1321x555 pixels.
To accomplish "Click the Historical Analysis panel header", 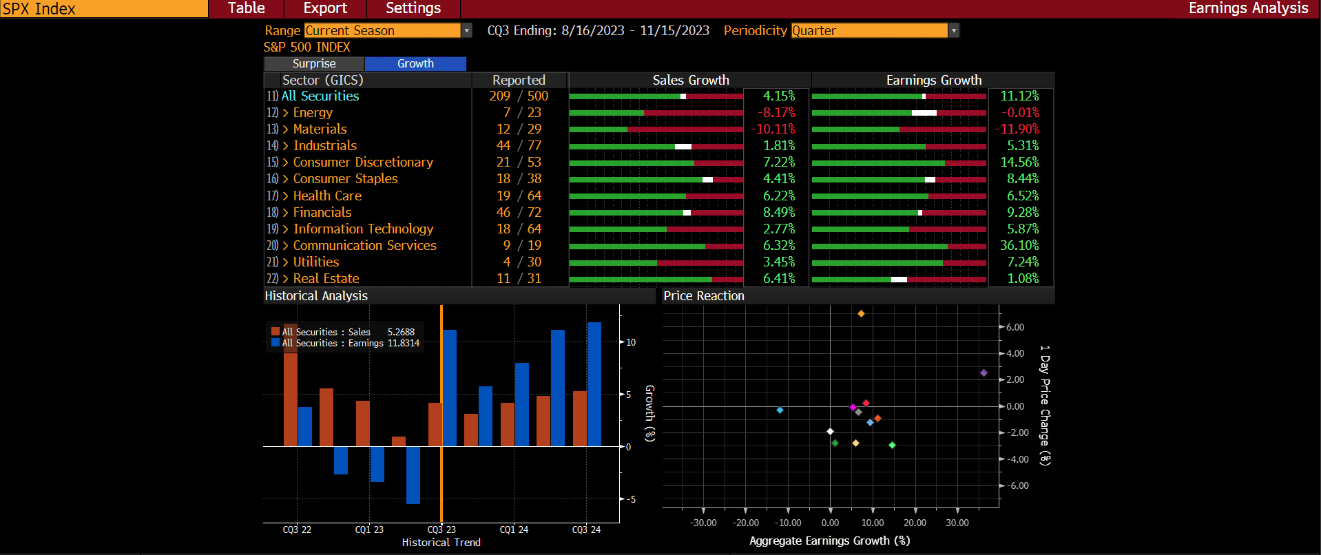I will point(459,295).
